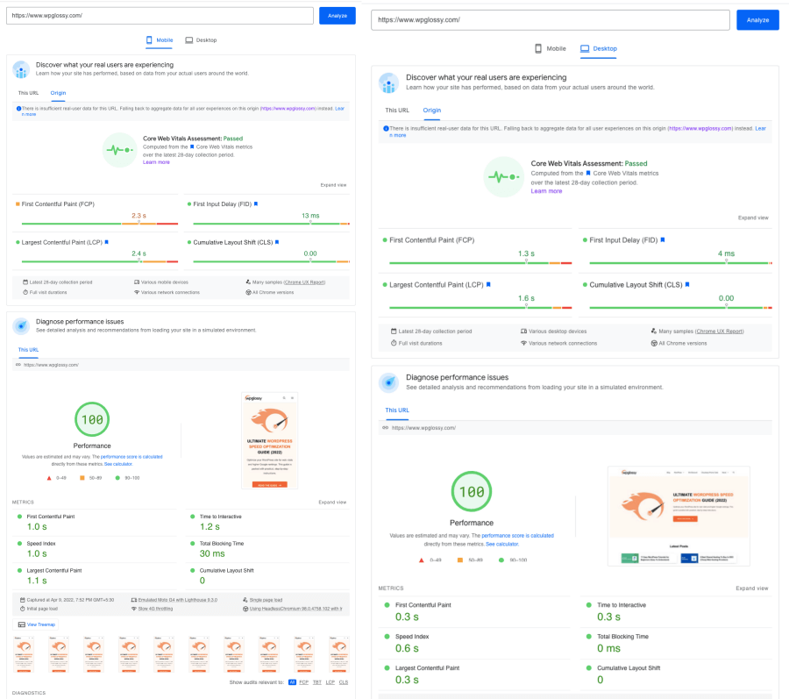Click the mobile performance score 100 gauge

pos(92,419)
